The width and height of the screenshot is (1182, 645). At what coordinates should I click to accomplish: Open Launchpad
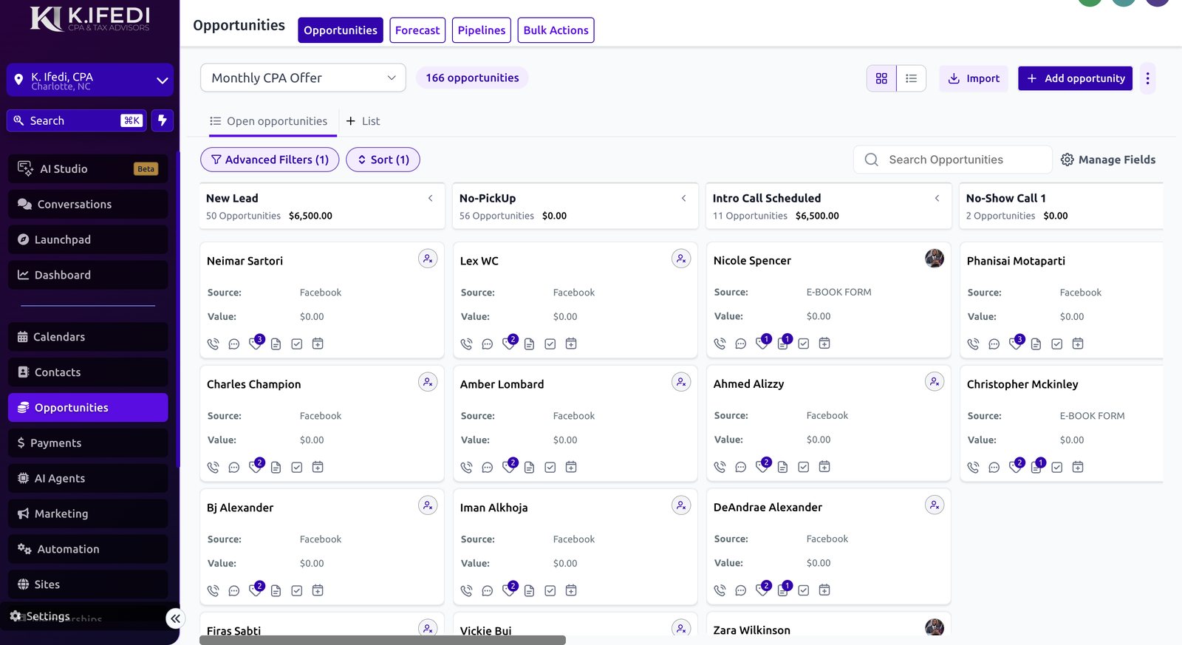click(88, 240)
